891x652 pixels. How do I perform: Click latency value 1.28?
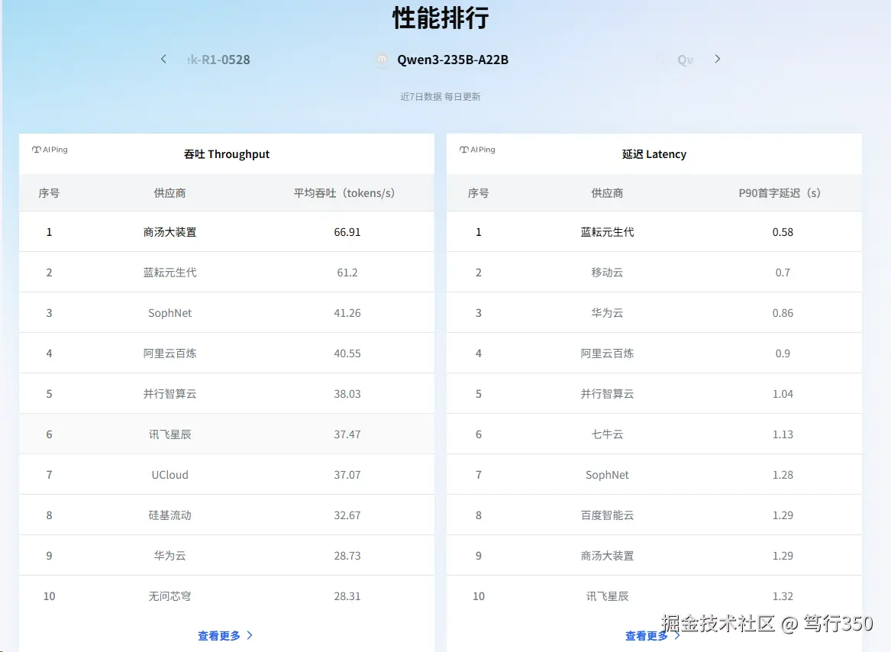click(783, 475)
